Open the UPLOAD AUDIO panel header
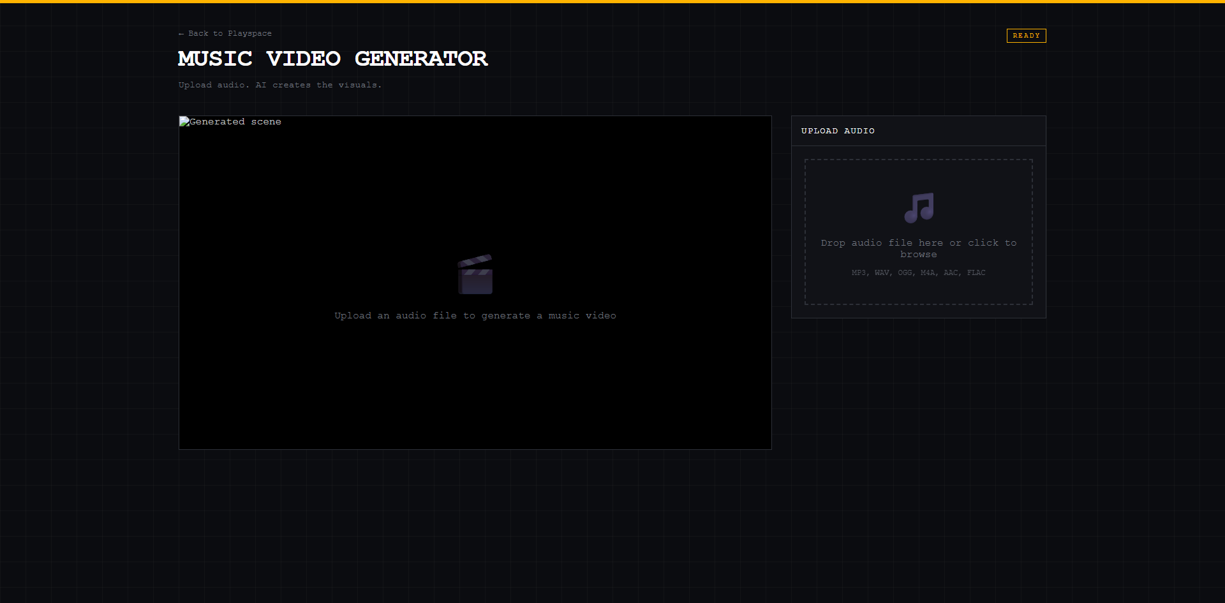1225x603 pixels. click(838, 130)
